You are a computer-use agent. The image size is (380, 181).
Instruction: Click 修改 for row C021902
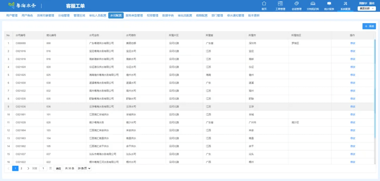pyautogui.click(x=353, y=146)
